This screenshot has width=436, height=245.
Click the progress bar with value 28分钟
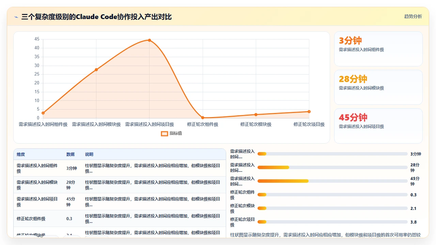click(332, 167)
